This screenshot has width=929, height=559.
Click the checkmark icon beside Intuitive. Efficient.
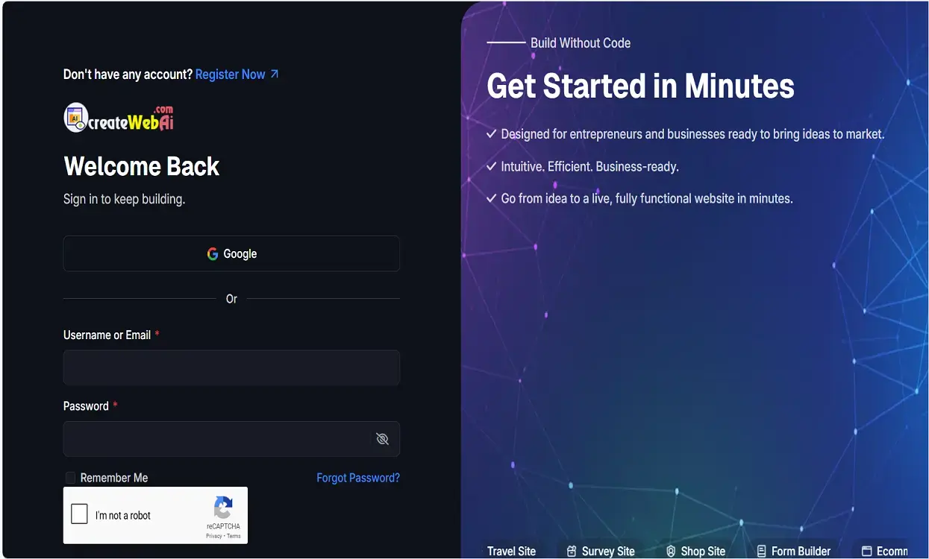[x=491, y=166]
